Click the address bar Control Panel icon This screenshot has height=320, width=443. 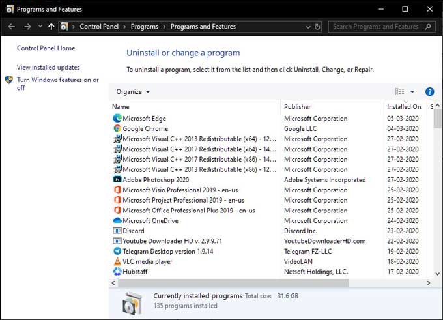64,27
